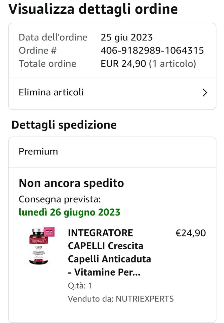Tap the Dettagli spedizione section heading
Screen dimensions: 224x323
click(64, 125)
